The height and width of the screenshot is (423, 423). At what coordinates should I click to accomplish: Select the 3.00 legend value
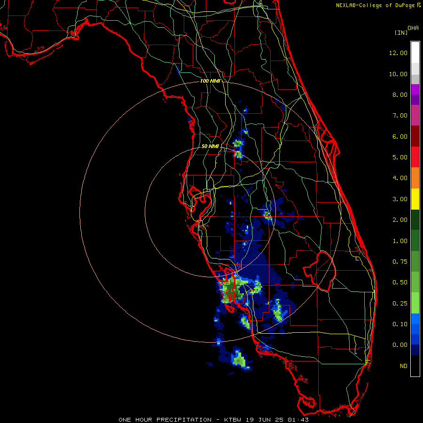point(399,199)
